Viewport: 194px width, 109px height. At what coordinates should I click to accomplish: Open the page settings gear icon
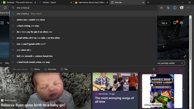point(181,23)
